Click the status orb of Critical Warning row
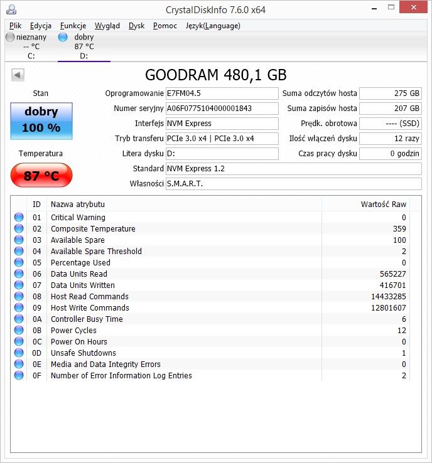Viewport: 432px width, 463px height. 19,217
